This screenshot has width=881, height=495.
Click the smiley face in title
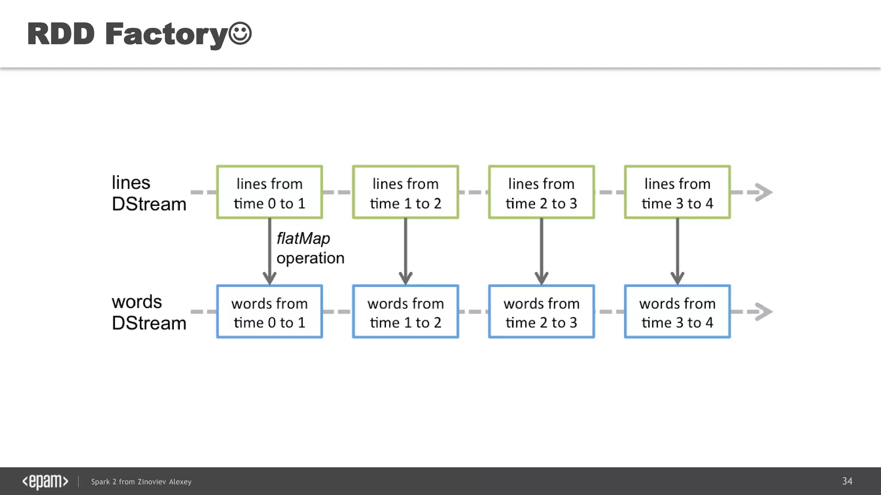pos(240,34)
